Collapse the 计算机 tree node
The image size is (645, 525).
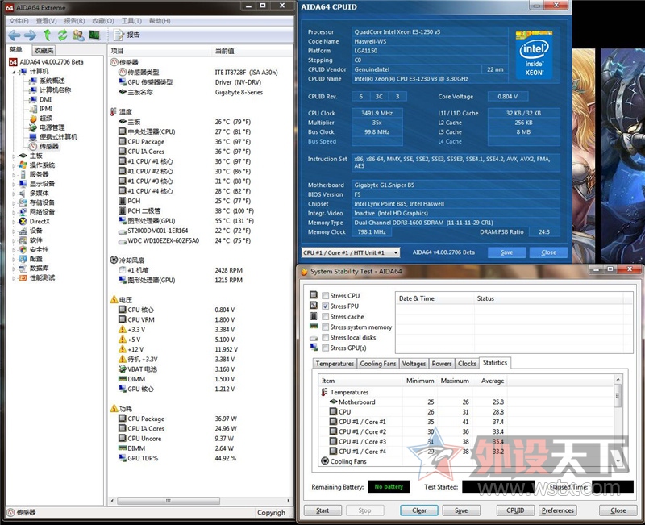coord(14,72)
